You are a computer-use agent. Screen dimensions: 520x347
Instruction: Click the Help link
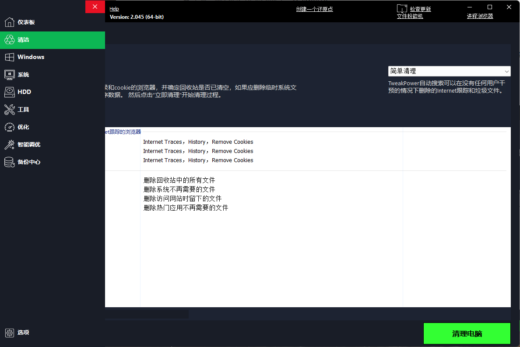(x=114, y=9)
